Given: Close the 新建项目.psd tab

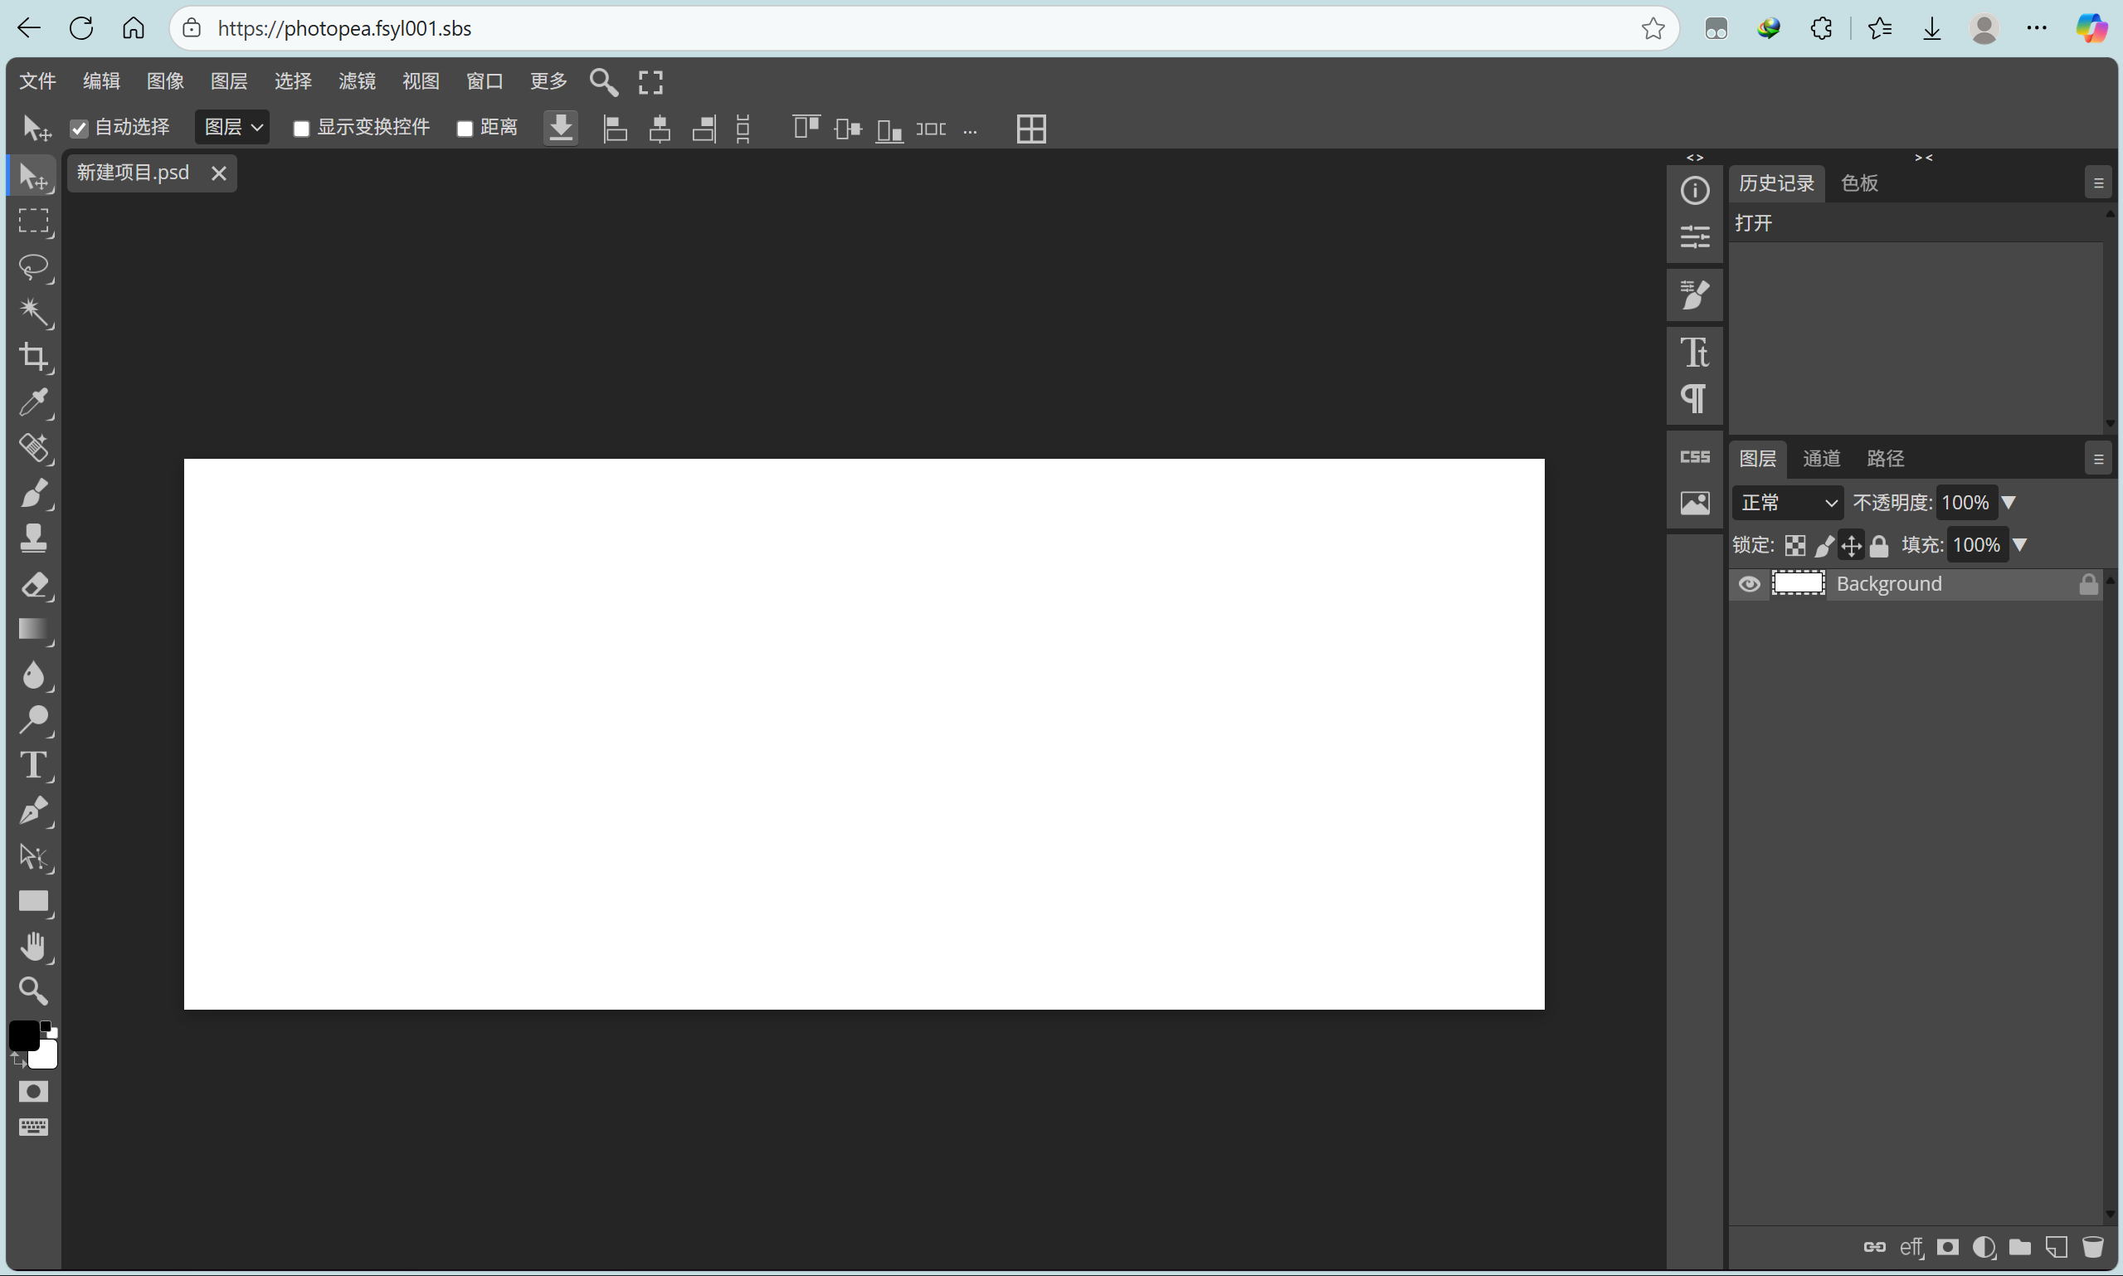Looking at the screenshot, I should (x=219, y=173).
